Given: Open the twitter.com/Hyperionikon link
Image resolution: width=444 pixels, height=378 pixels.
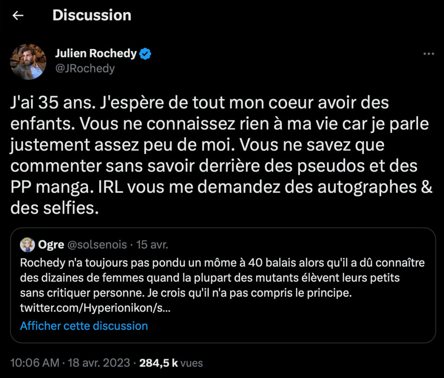Looking at the screenshot, I should pos(95,309).
